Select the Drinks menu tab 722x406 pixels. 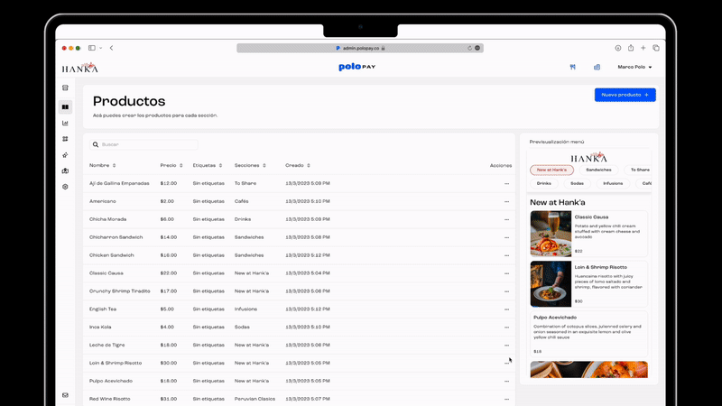point(544,183)
